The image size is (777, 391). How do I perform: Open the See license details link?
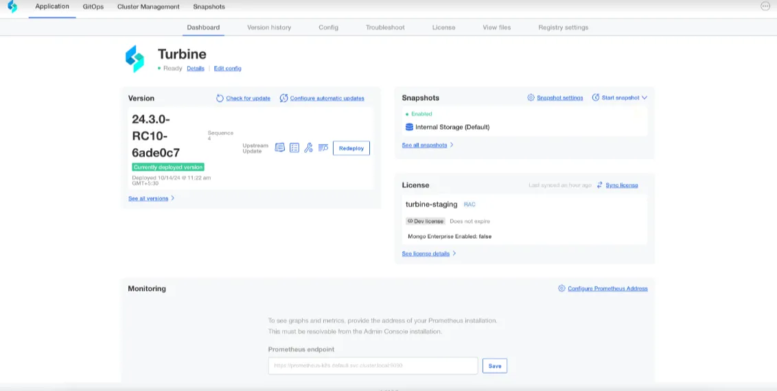tap(426, 253)
